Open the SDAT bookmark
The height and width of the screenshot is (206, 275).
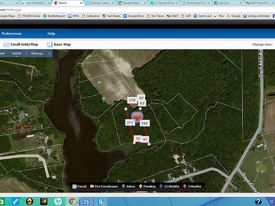172,16
